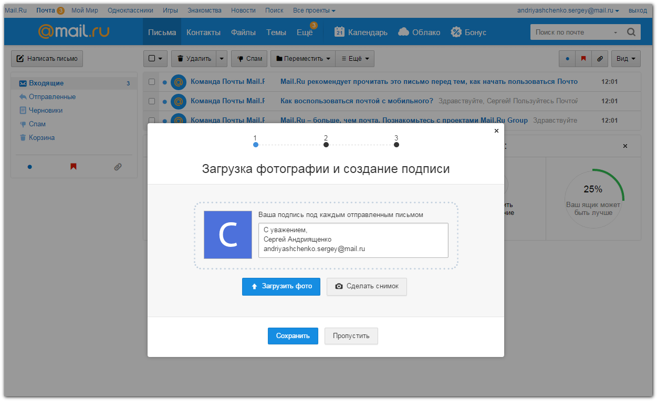
Task: Click Написать письмо button
Action: (x=47, y=59)
